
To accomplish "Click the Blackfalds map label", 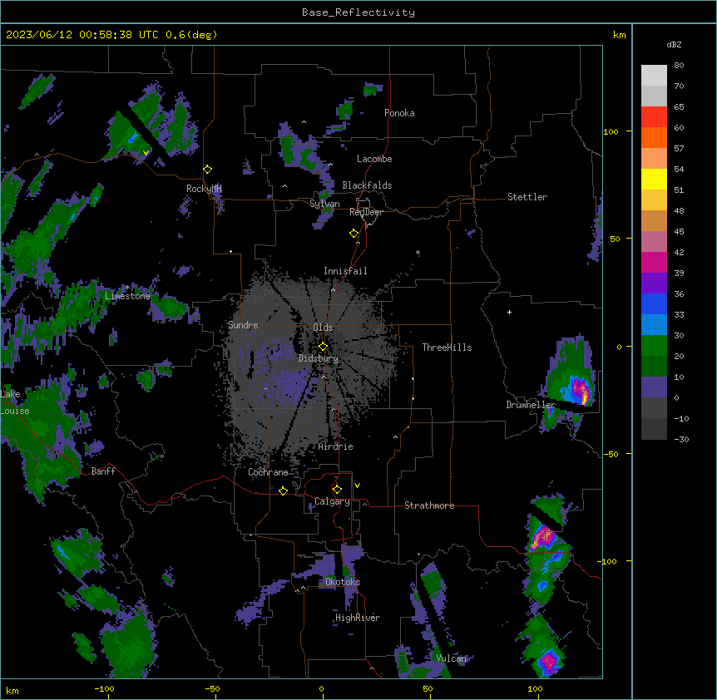I will (367, 185).
